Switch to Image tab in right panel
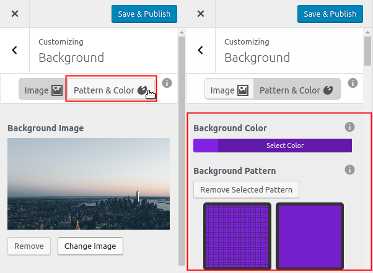 click(229, 90)
